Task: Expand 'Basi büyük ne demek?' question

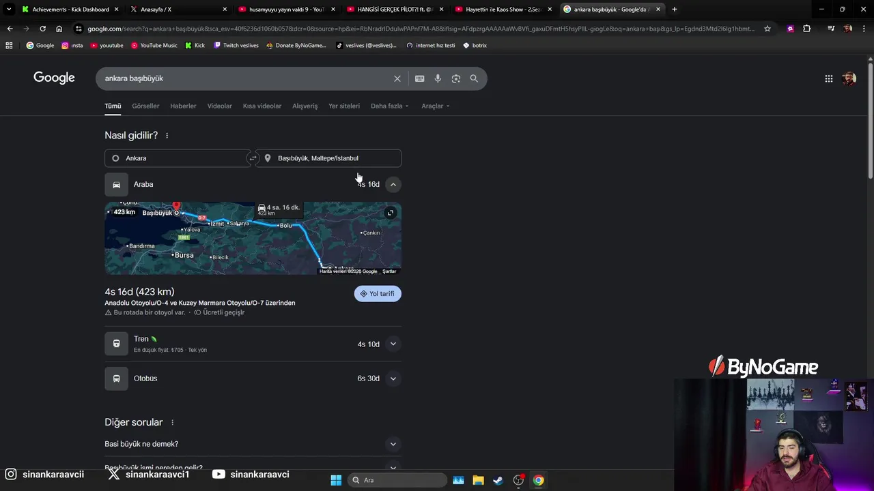Action: pyautogui.click(x=253, y=444)
